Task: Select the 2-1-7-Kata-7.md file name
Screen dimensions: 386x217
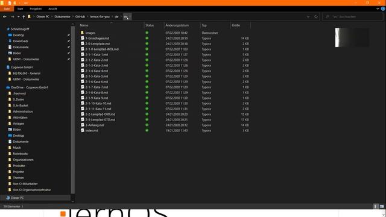Action: click(x=96, y=87)
